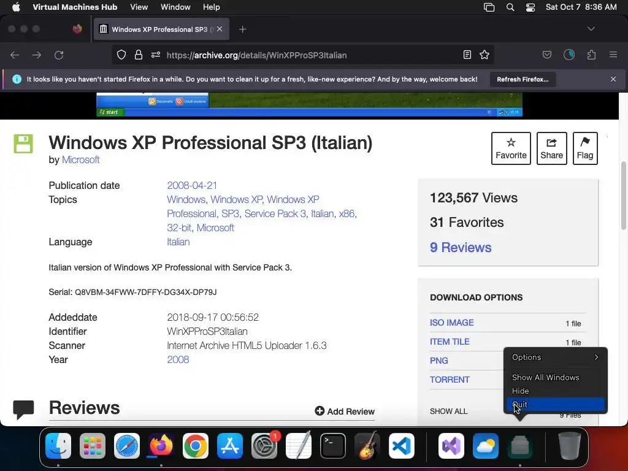The height and width of the screenshot is (471, 628).
Task: Open the Service Pack 3 topic link
Action: pyautogui.click(x=275, y=214)
